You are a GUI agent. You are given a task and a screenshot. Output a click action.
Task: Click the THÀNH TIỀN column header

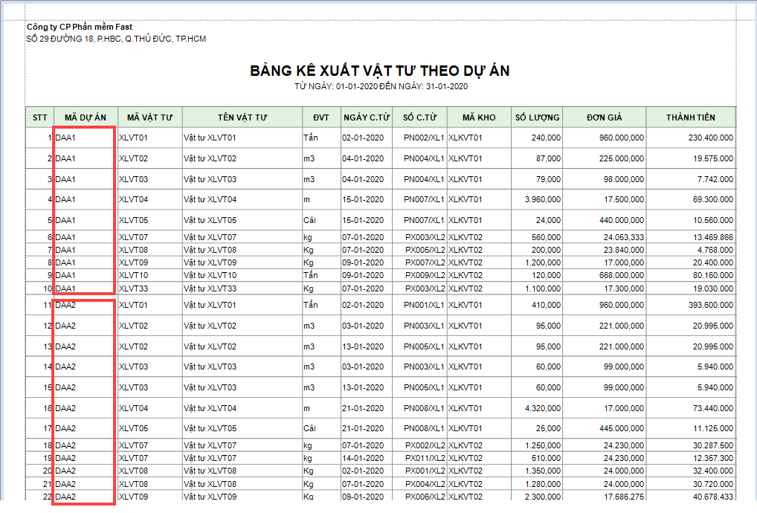(690, 117)
